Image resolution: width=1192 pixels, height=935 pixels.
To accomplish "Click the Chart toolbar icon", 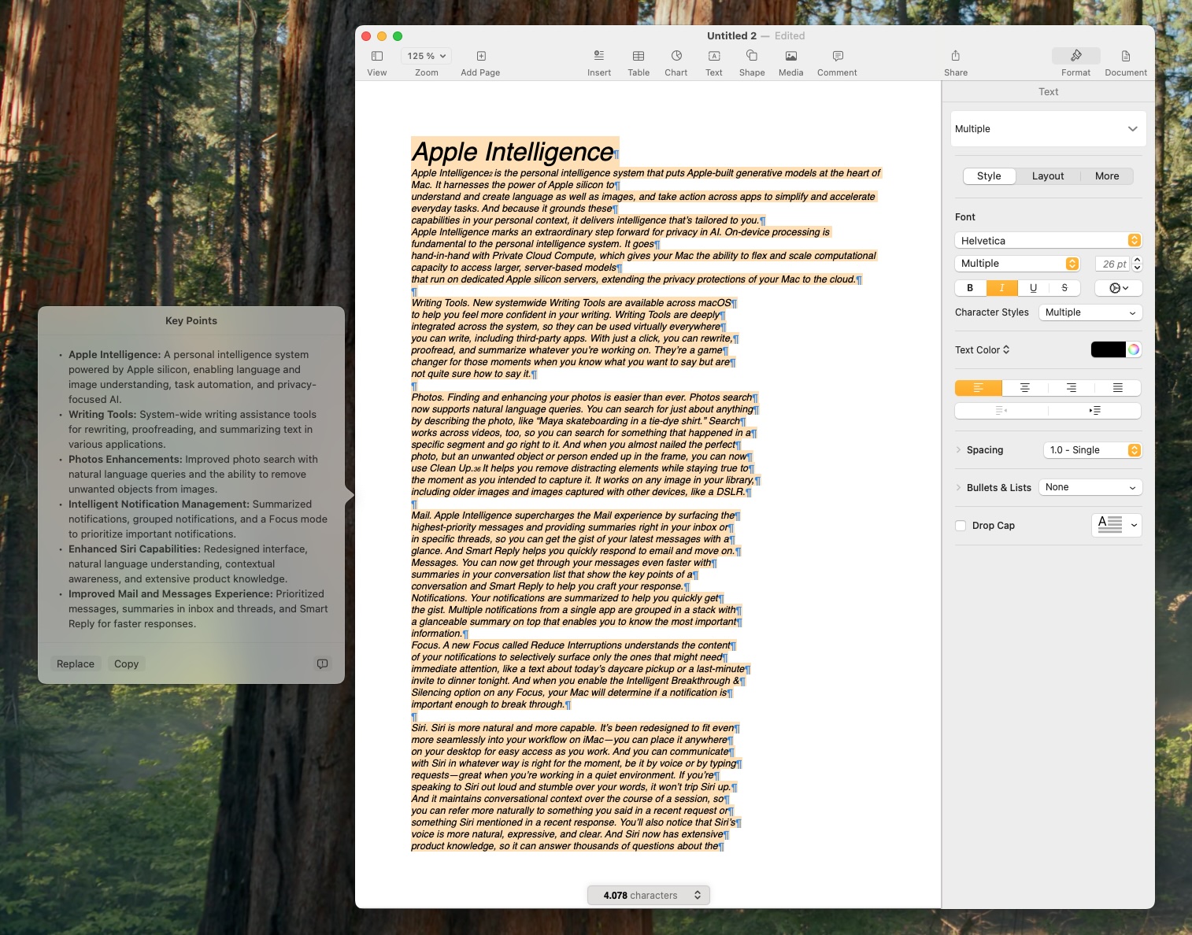I will (x=676, y=62).
